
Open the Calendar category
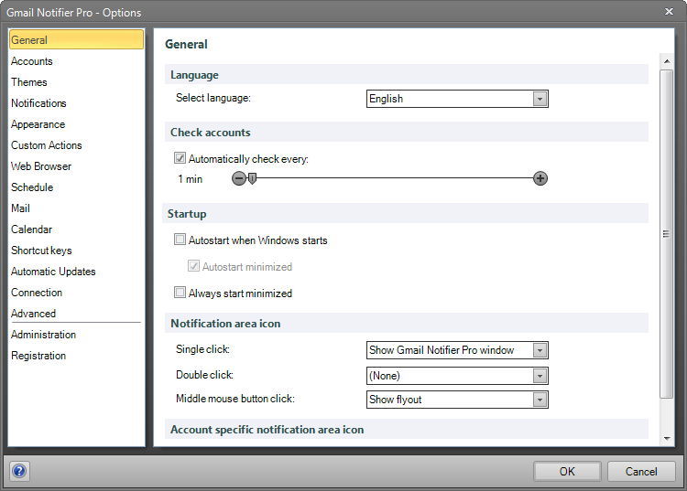coord(31,229)
